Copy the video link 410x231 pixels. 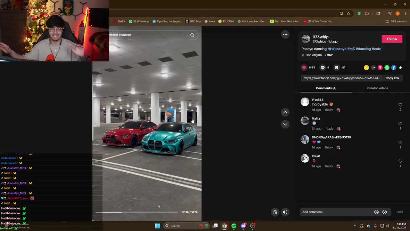click(392, 78)
